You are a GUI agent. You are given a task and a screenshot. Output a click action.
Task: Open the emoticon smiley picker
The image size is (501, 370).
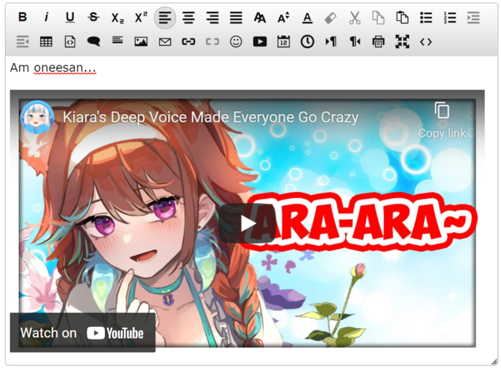click(236, 42)
